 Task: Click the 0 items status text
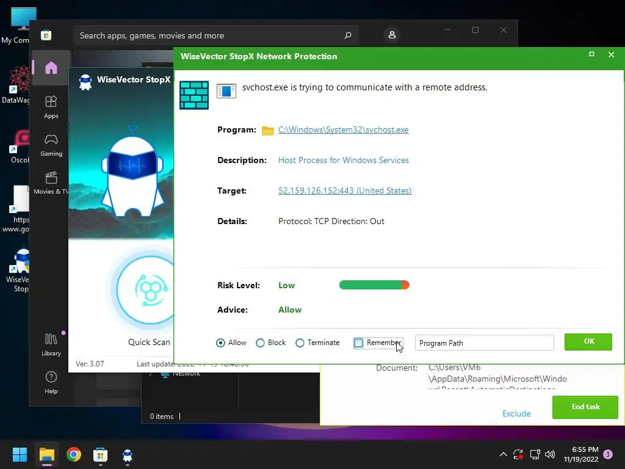click(x=161, y=416)
